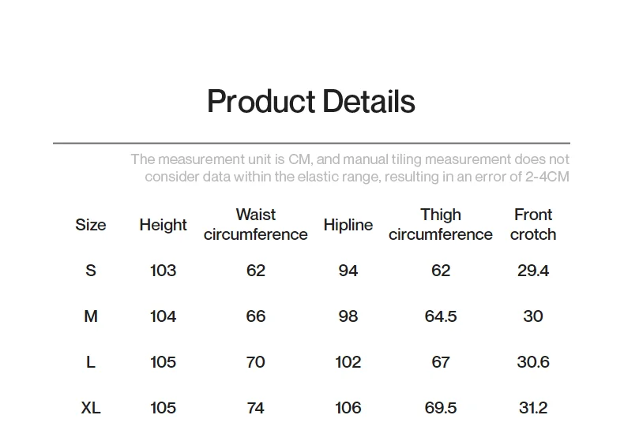Select the L size row label
Screen dimensions: 624x430
pos(91,362)
